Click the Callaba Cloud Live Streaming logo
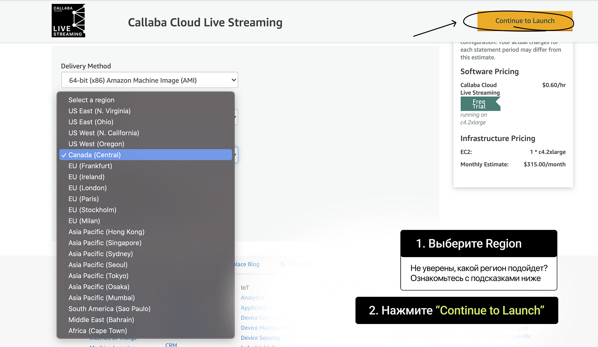The height and width of the screenshot is (347, 598). click(68, 21)
